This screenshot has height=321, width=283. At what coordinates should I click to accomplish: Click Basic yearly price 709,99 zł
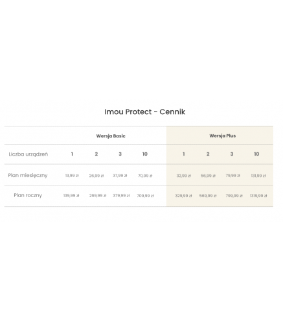click(x=145, y=196)
